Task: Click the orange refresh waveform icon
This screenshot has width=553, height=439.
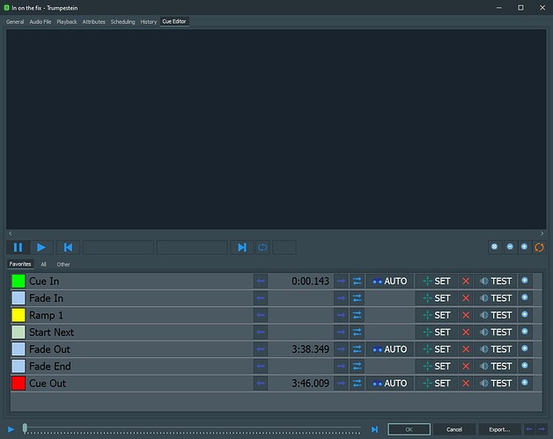Action: (x=539, y=247)
